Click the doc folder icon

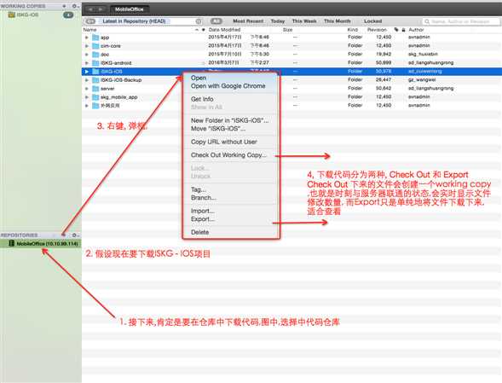(x=95, y=54)
